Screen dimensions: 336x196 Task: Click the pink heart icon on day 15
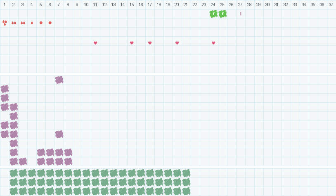(x=132, y=43)
